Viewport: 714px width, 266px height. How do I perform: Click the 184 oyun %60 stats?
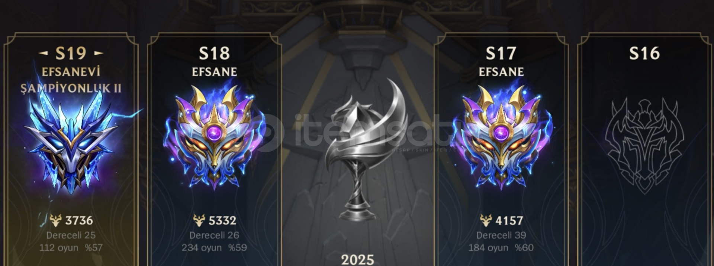tap(501, 248)
